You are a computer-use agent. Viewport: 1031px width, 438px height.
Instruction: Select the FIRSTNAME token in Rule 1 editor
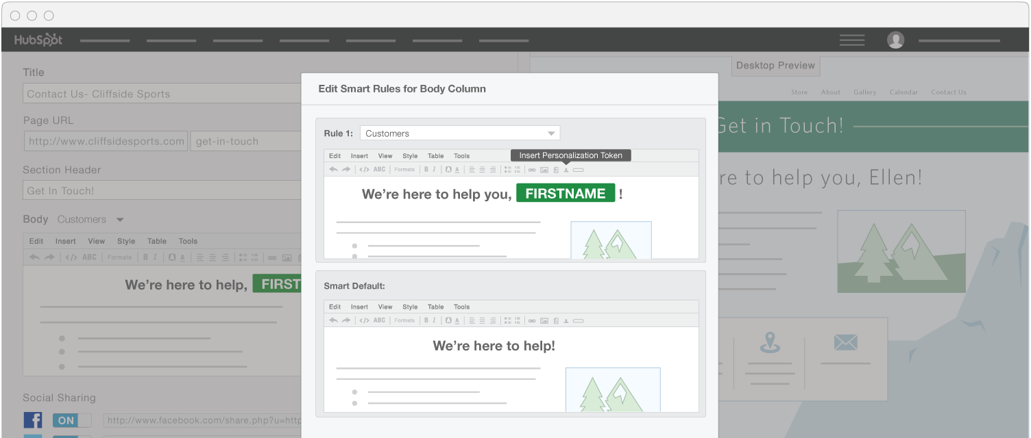coord(566,194)
